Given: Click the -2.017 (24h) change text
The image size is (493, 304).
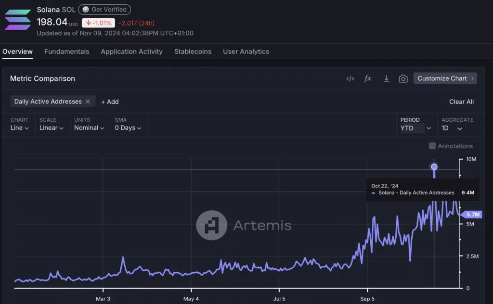Looking at the screenshot, I should click(137, 23).
